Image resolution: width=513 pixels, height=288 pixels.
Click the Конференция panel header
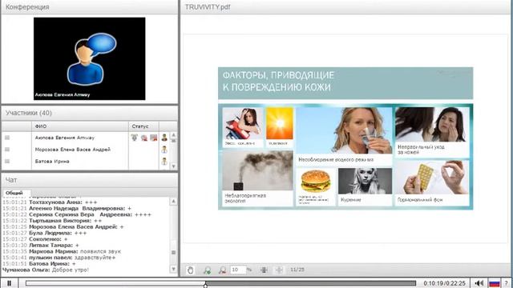point(89,7)
